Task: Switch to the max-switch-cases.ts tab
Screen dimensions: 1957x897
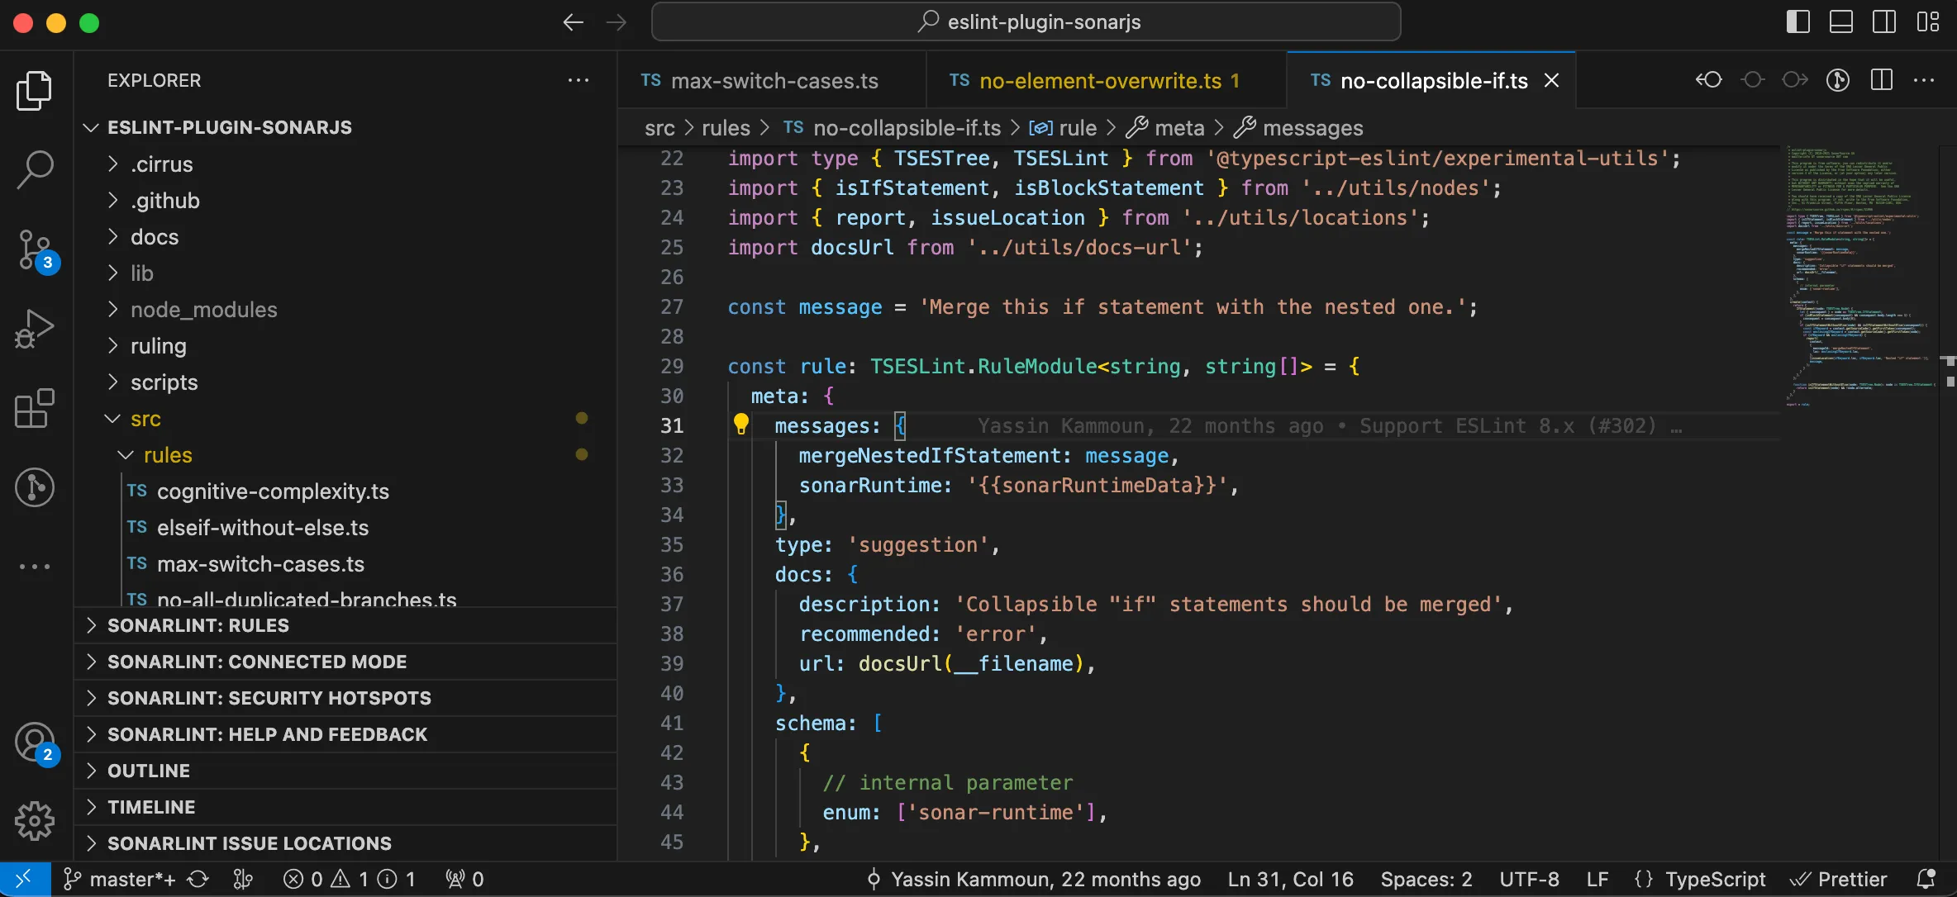Action: click(772, 80)
